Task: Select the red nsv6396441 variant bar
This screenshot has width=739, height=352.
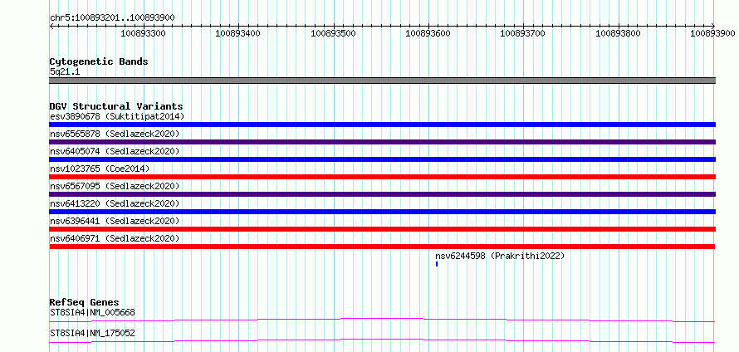Action: point(382,229)
